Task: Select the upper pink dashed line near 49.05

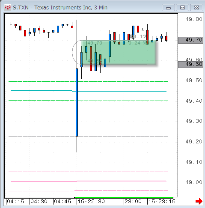Action: [89, 172]
